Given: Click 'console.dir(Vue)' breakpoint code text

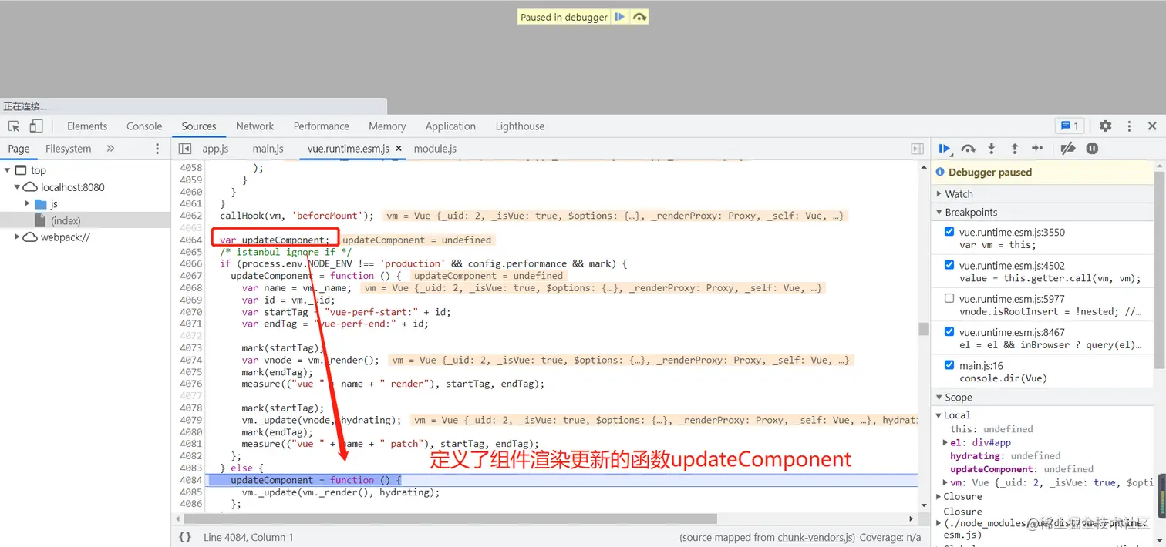Looking at the screenshot, I should pyautogui.click(x=1003, y=378).
